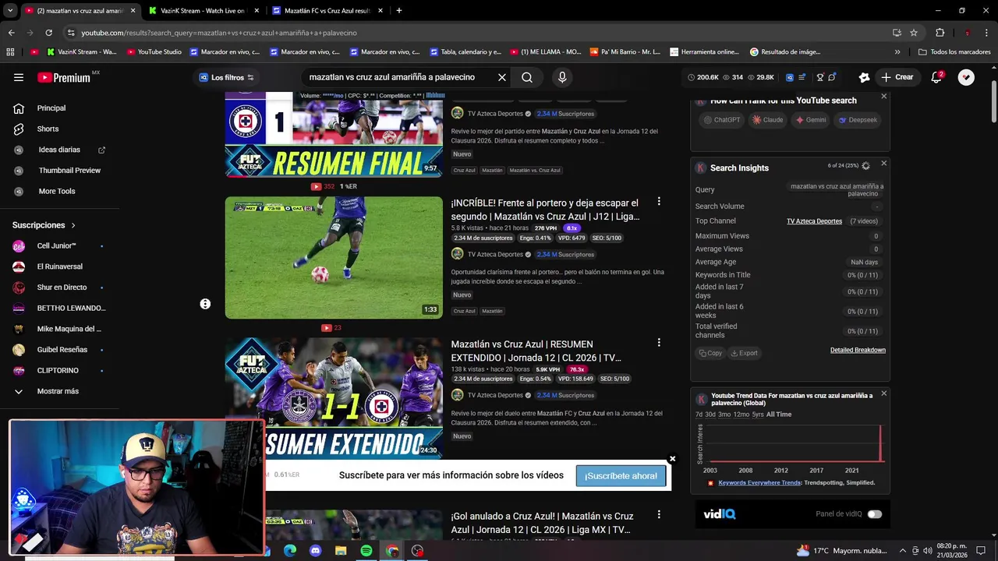This screenshot has width=998, height=561.
Task: Open YouTube notifications bell
Action: point(937,77)
